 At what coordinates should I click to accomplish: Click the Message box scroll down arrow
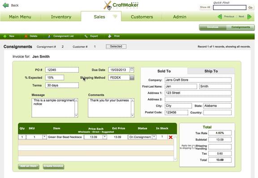pos(76,116)
